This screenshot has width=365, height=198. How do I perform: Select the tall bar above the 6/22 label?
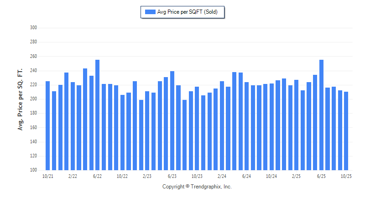click(98, 115)
